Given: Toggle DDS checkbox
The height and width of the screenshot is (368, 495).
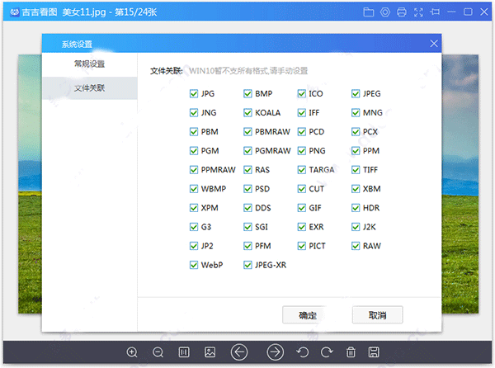Looking at the screenshot, I should click(x=247, y=208).
